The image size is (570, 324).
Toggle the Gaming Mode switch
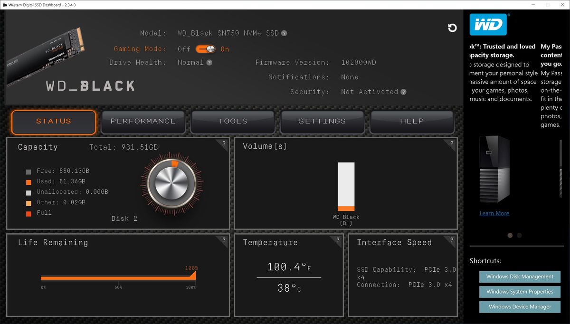coord(205,49)
